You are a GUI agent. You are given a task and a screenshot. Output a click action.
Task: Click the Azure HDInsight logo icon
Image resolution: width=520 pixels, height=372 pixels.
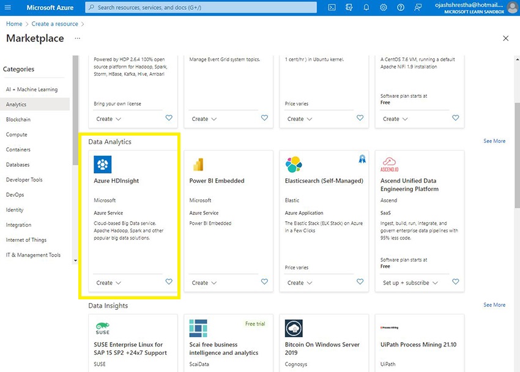point(103,164)
